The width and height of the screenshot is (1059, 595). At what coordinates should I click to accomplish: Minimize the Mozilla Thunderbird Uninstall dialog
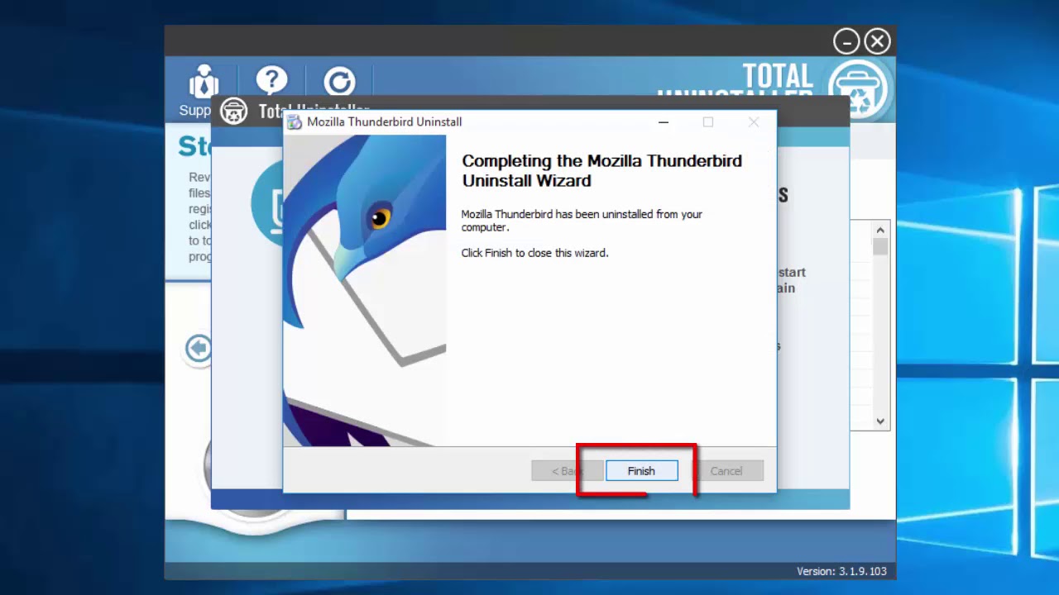(664, 122)
